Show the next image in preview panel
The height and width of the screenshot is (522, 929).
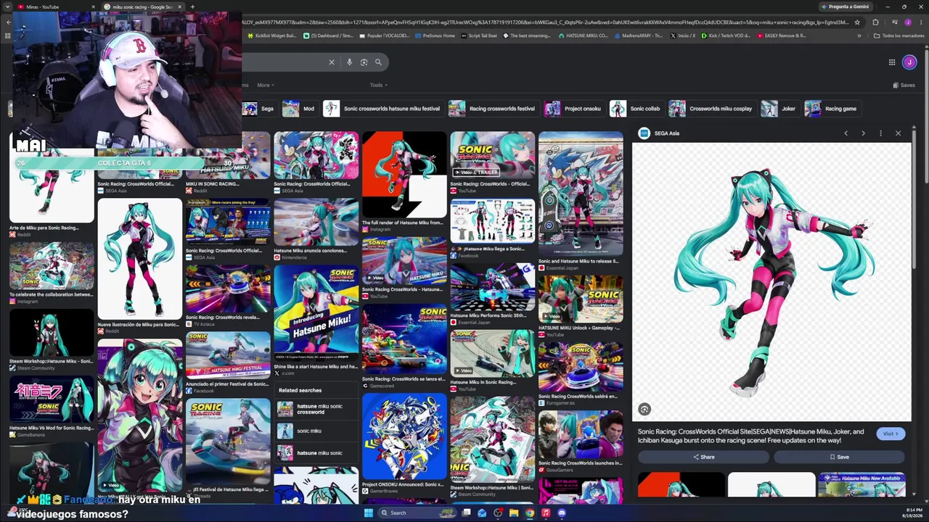(863, 133)
